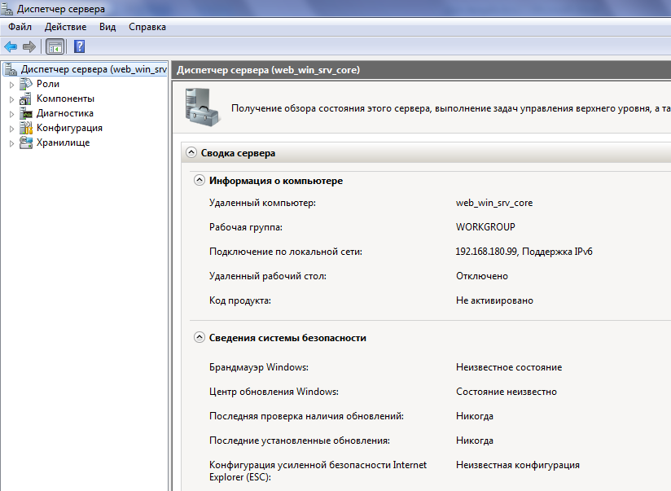Screen dimensions: 671x491
Task: Toggle the show/hide console tree toolbar icon
Action: pos(55,46)
